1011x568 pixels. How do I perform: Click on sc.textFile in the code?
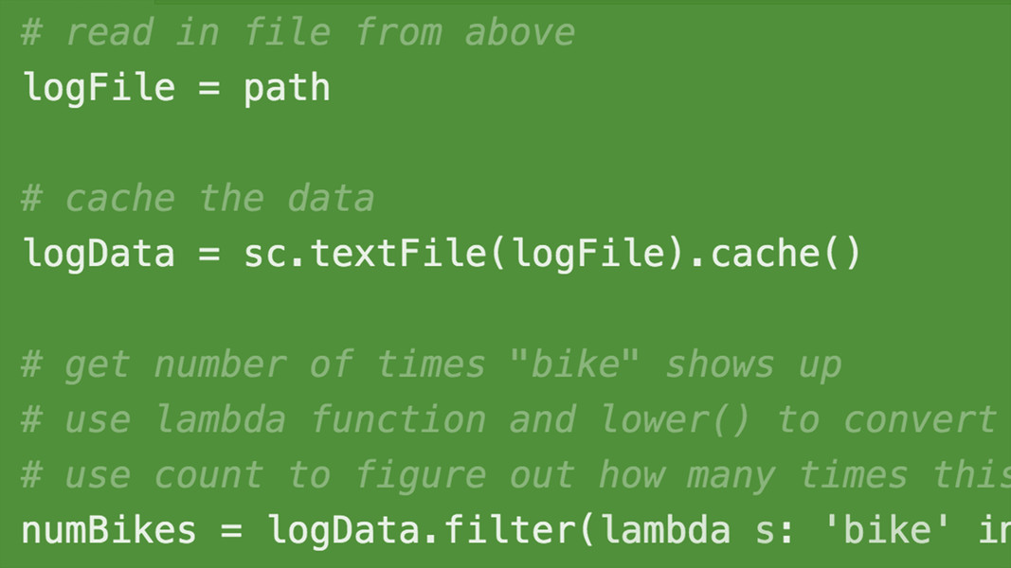pyautogui.click(x=364, y=253)
